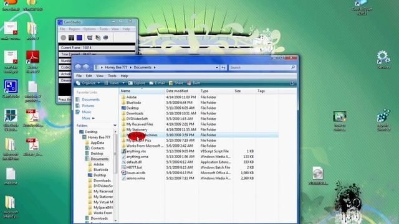Select AppData in Folders tree
The width and height of the screenshot is (399, 224).
[97, 142]
